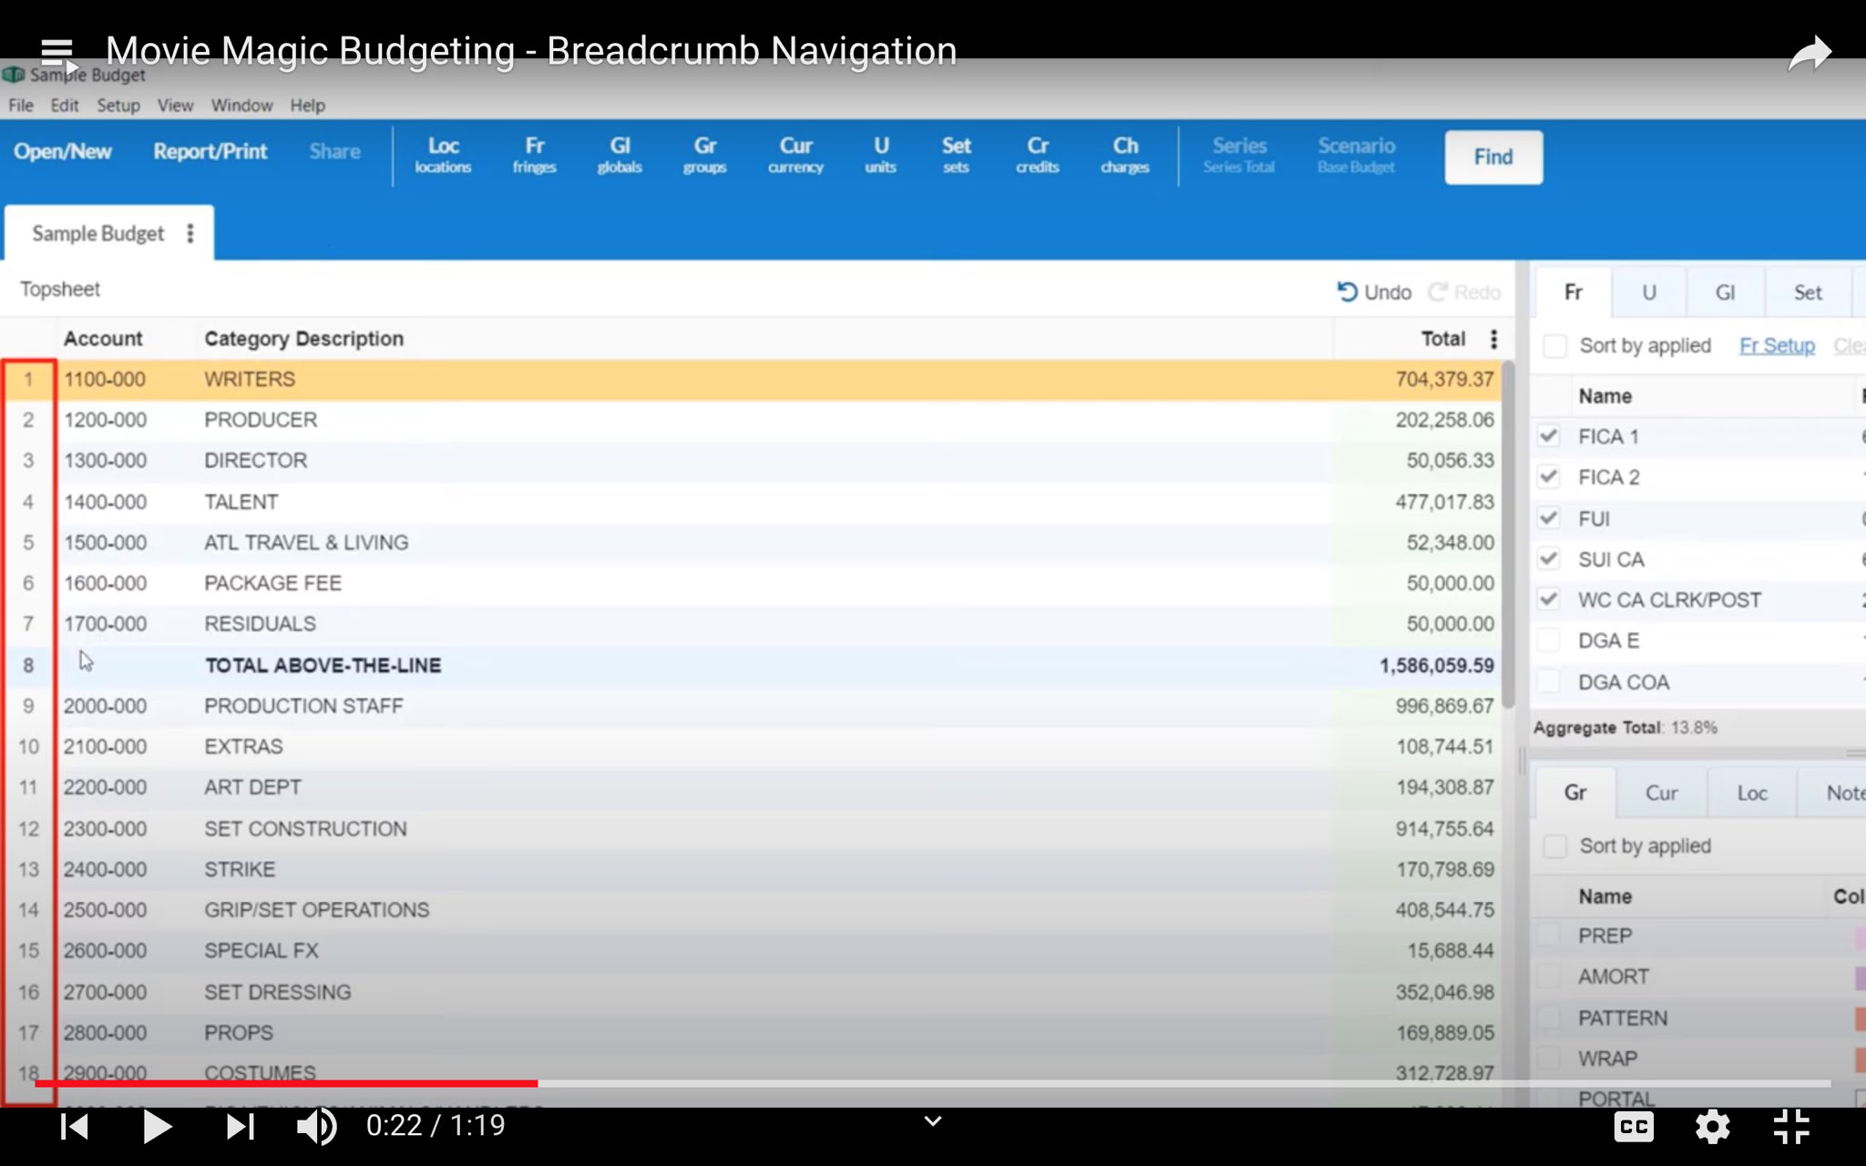Open the Globals toolbar icon
1866x1166 pixels.
coord(620,155)
